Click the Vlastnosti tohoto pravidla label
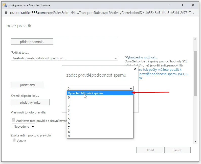The height and width of the screenshot is (164, 201). (x=28, y=112)
